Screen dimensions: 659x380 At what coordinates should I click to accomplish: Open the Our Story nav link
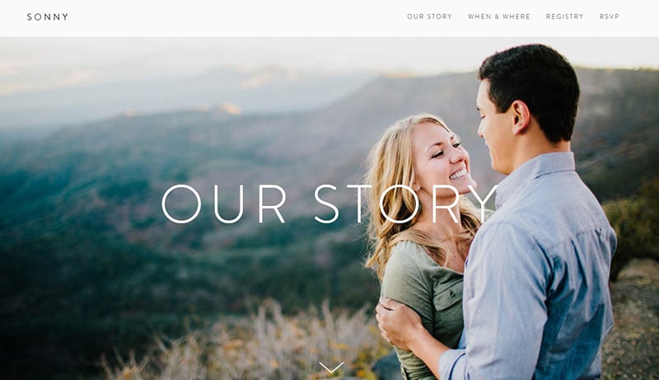tap(429, 16)
